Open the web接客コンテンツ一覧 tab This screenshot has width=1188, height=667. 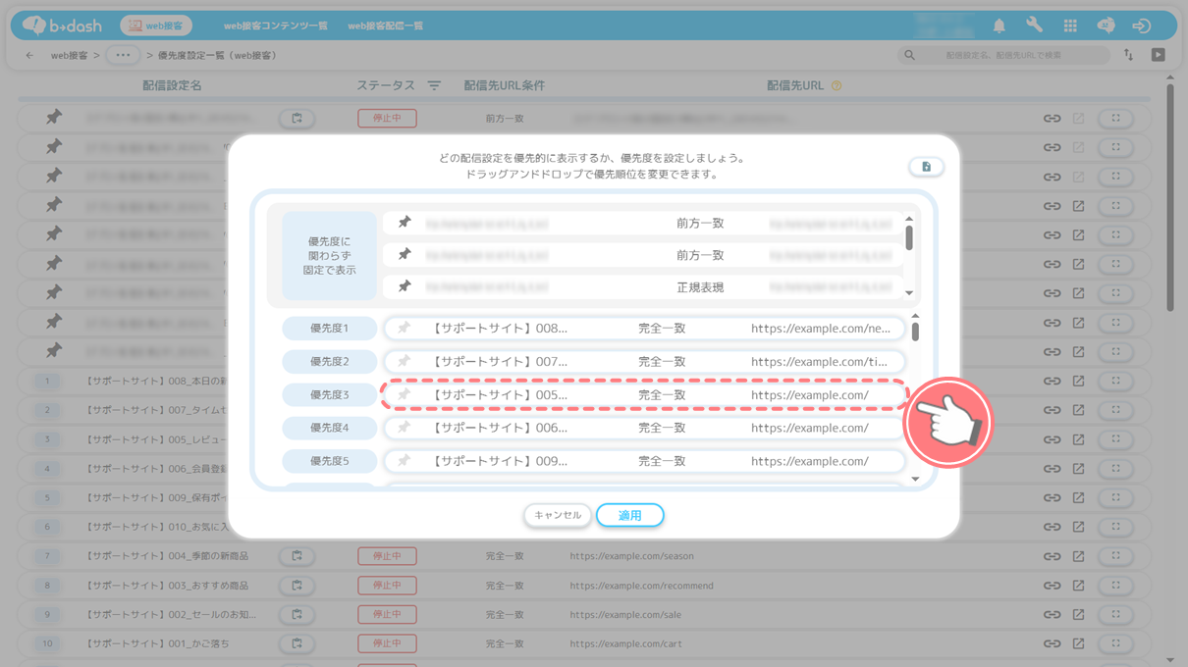coord(276,26)
